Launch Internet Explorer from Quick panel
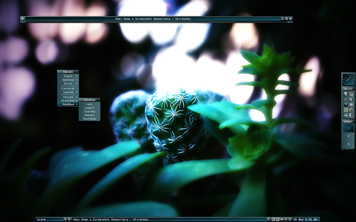Screen dimensions: 356x222 click(346, 99)
